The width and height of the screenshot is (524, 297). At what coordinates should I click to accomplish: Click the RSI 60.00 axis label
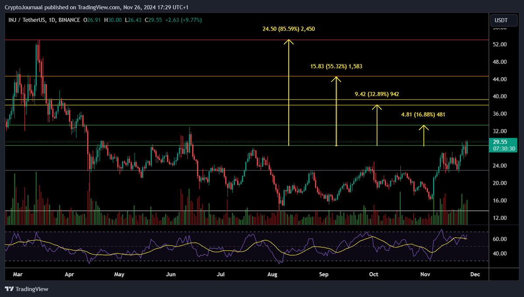click(x=500, y=239)
